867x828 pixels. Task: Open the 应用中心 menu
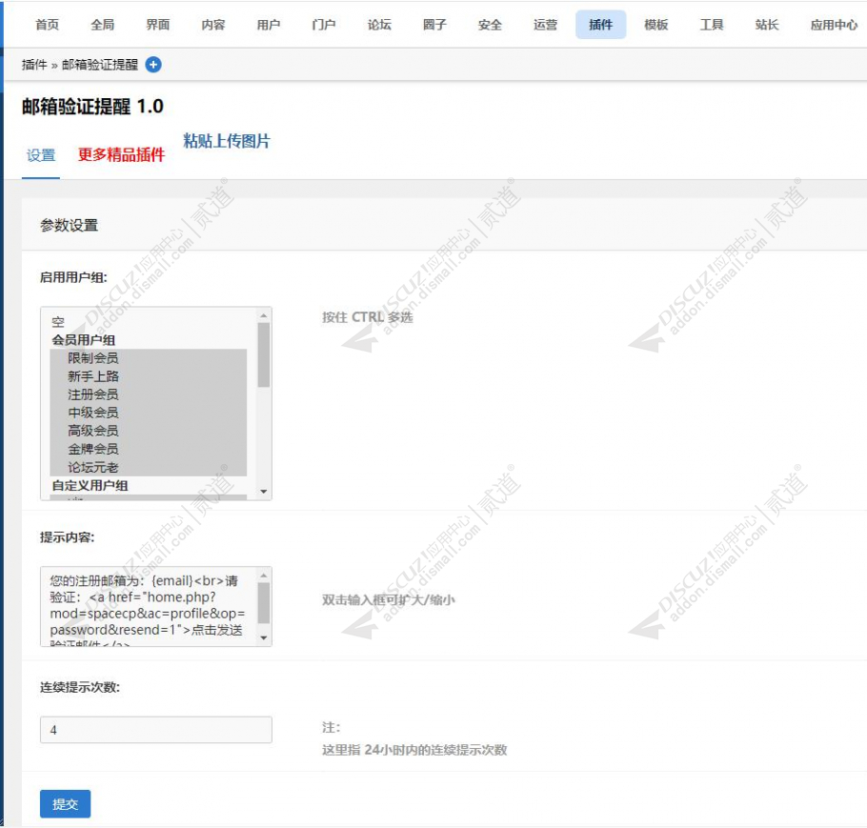coord(834,25)
